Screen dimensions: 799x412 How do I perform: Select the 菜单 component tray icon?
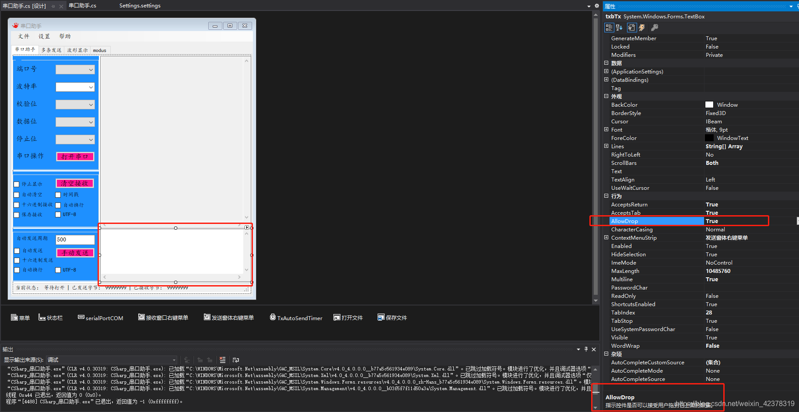pos(20,318)
